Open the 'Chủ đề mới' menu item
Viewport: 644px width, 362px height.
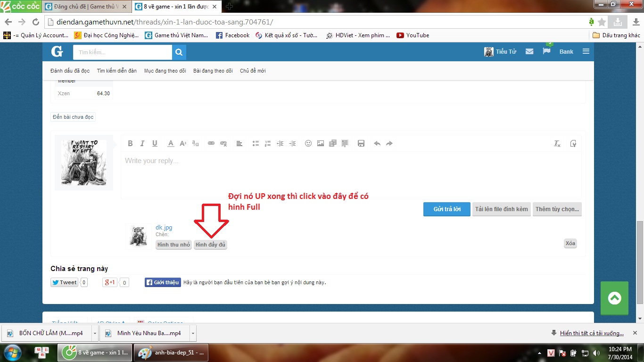point(253,71)
